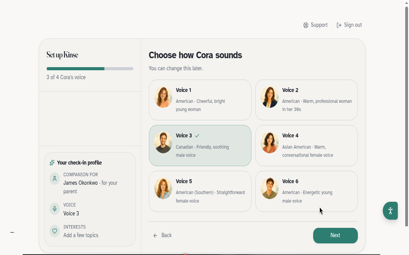
Task: Click "Add a few topics" under Interests
Action: tap(81, 235)
